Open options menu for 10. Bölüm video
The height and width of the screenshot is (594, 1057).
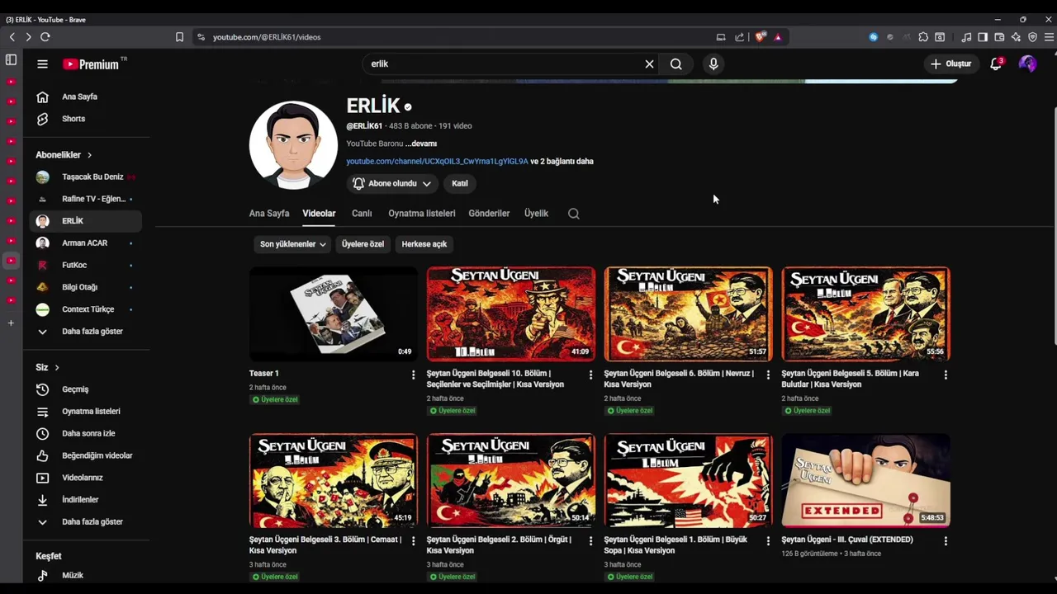[x=590, y=375]
